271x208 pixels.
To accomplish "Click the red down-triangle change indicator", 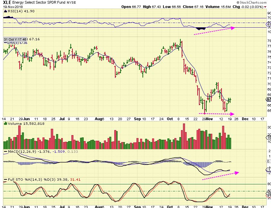I will coord(265,7).
